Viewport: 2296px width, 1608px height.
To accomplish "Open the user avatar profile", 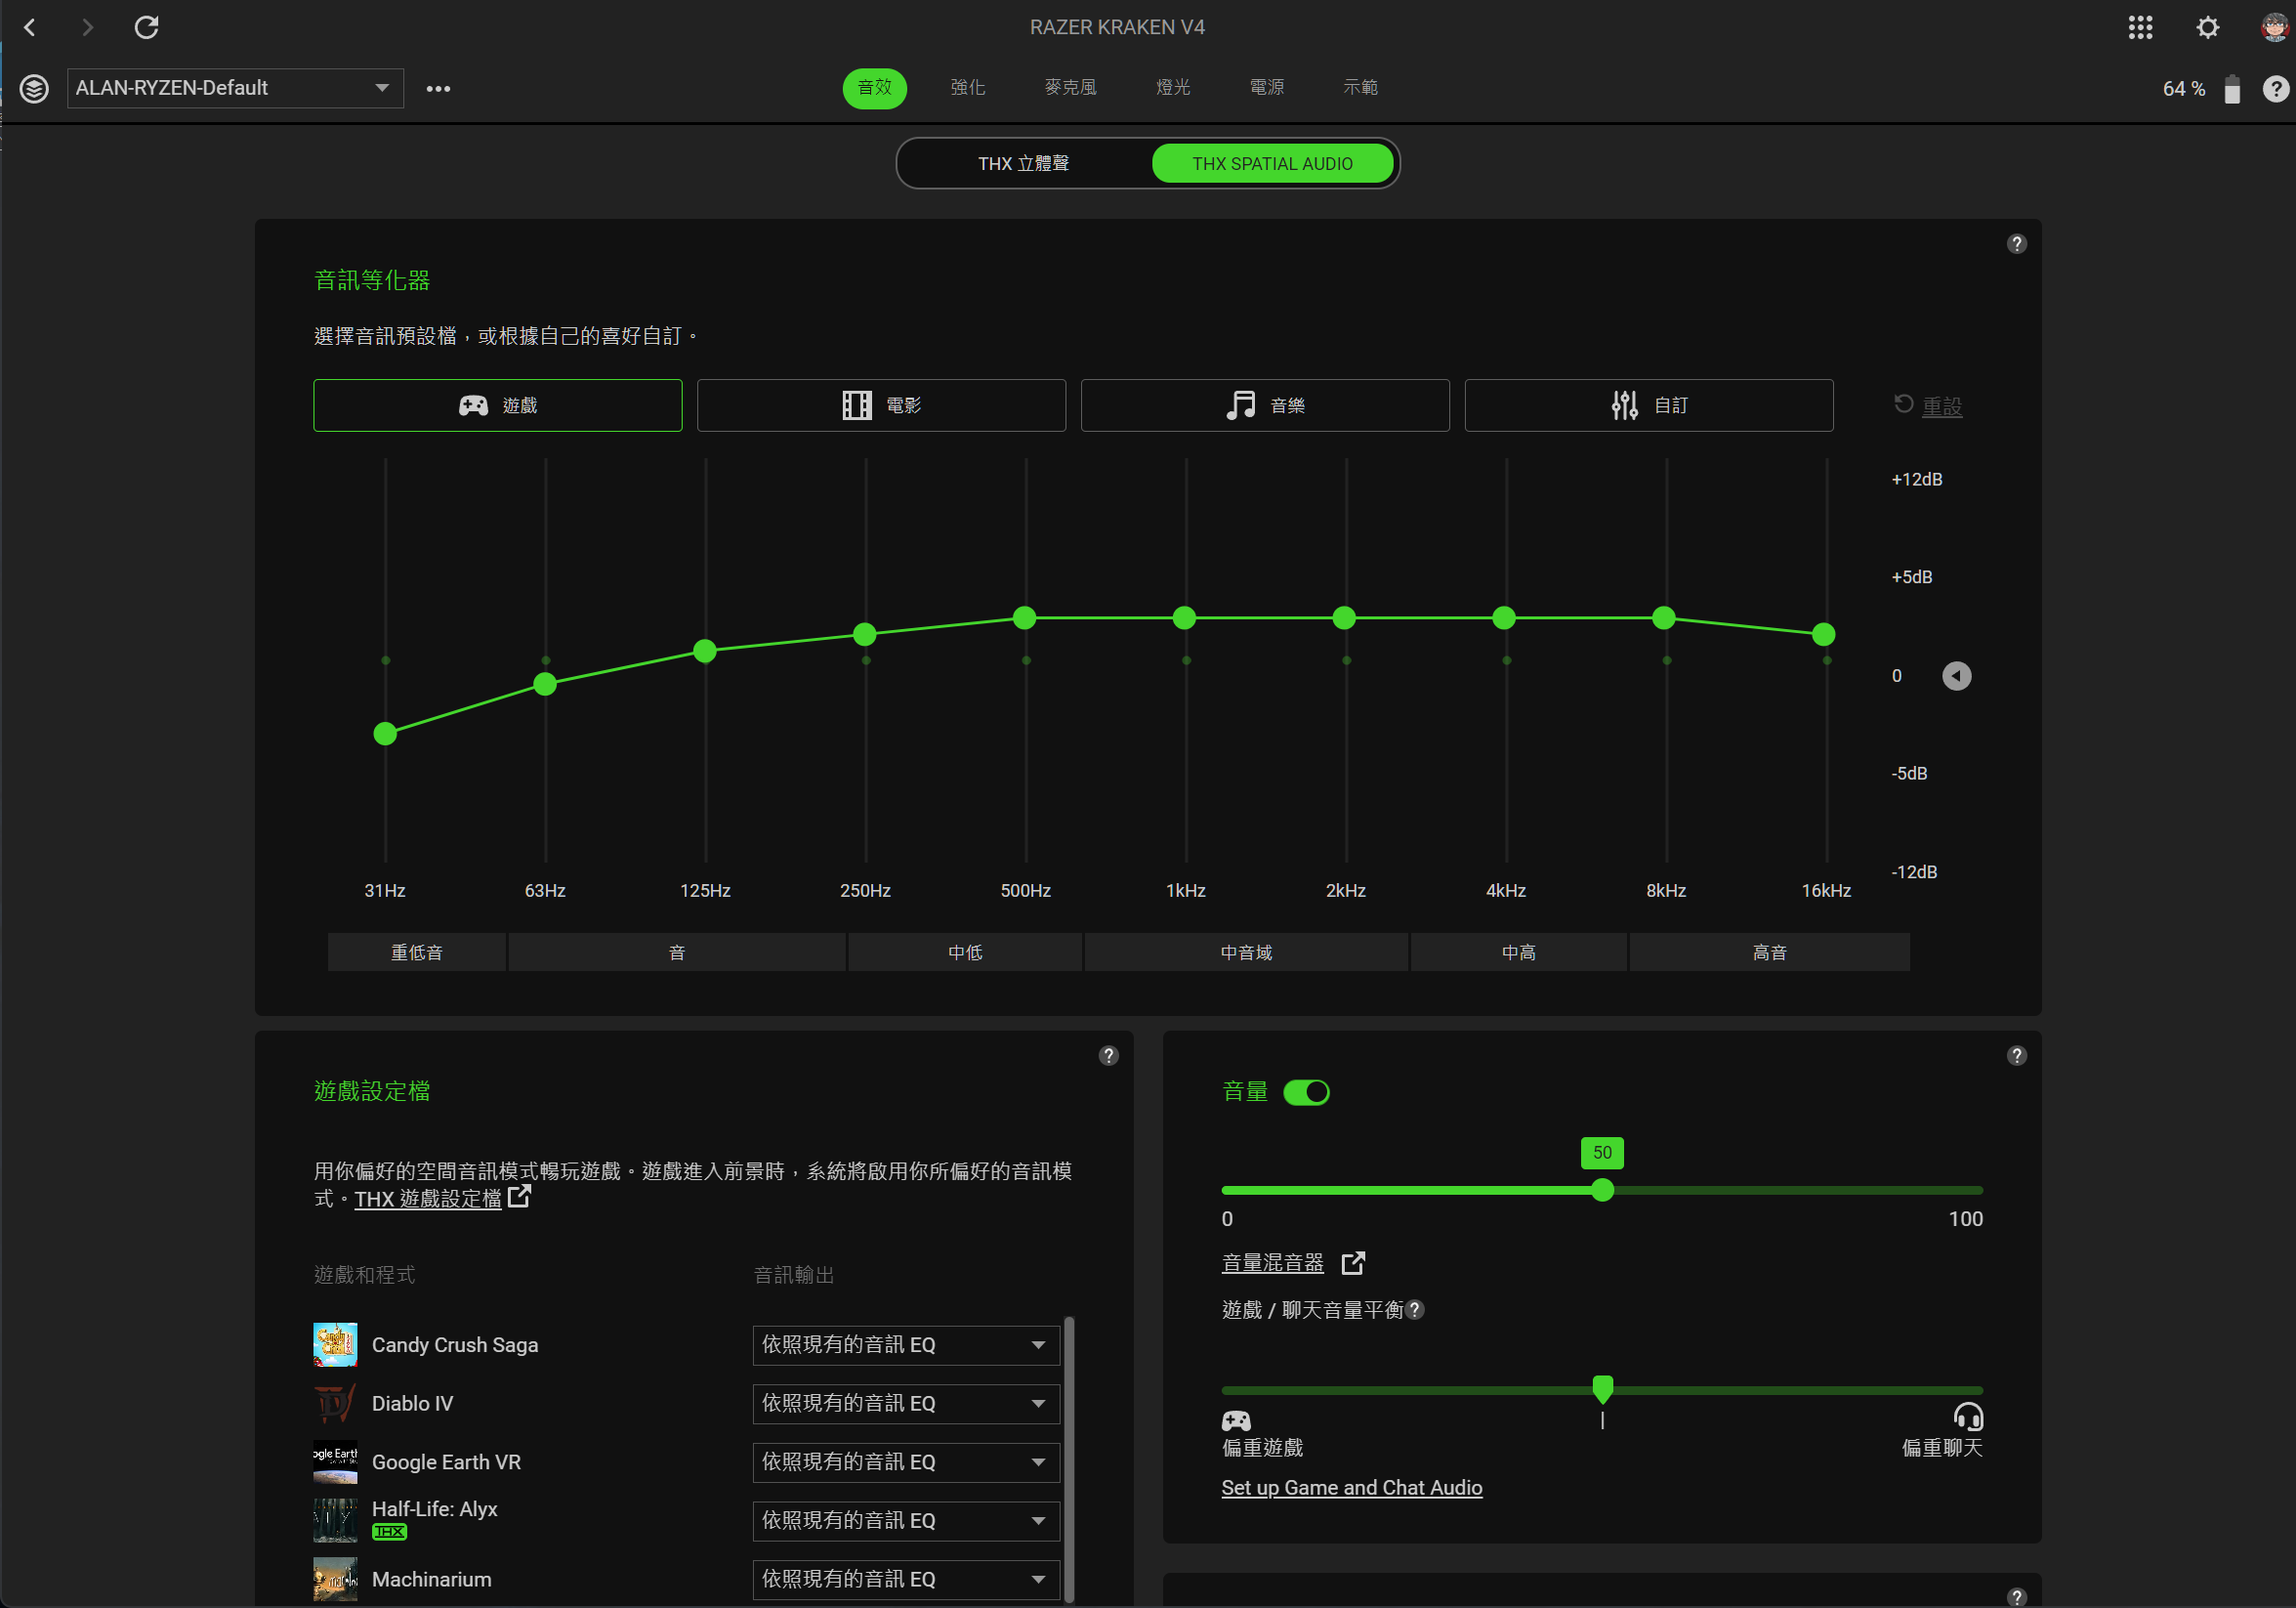I will coord(2274,27).
